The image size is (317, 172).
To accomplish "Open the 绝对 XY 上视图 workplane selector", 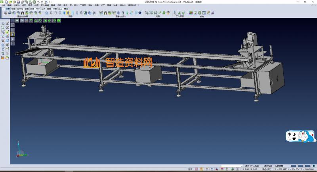I will (x=252, y=166).
